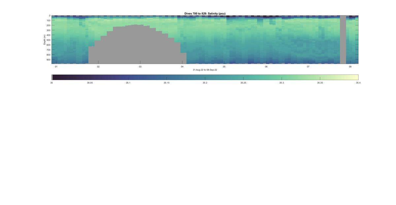The image size is (396, 205).
Task: Click the 'Depth (m)' y-axis label
Action: coord(44,40)
